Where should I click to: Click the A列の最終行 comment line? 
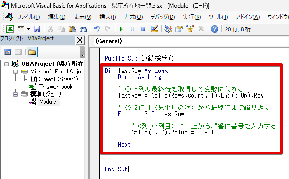181,89
